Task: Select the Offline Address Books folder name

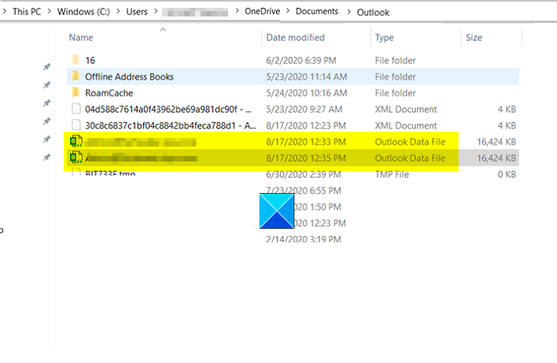Action: click(x=129, y=76)
